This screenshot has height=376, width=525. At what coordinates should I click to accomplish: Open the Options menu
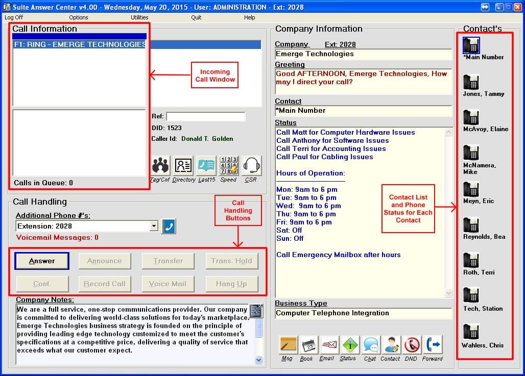pos(78,17)
